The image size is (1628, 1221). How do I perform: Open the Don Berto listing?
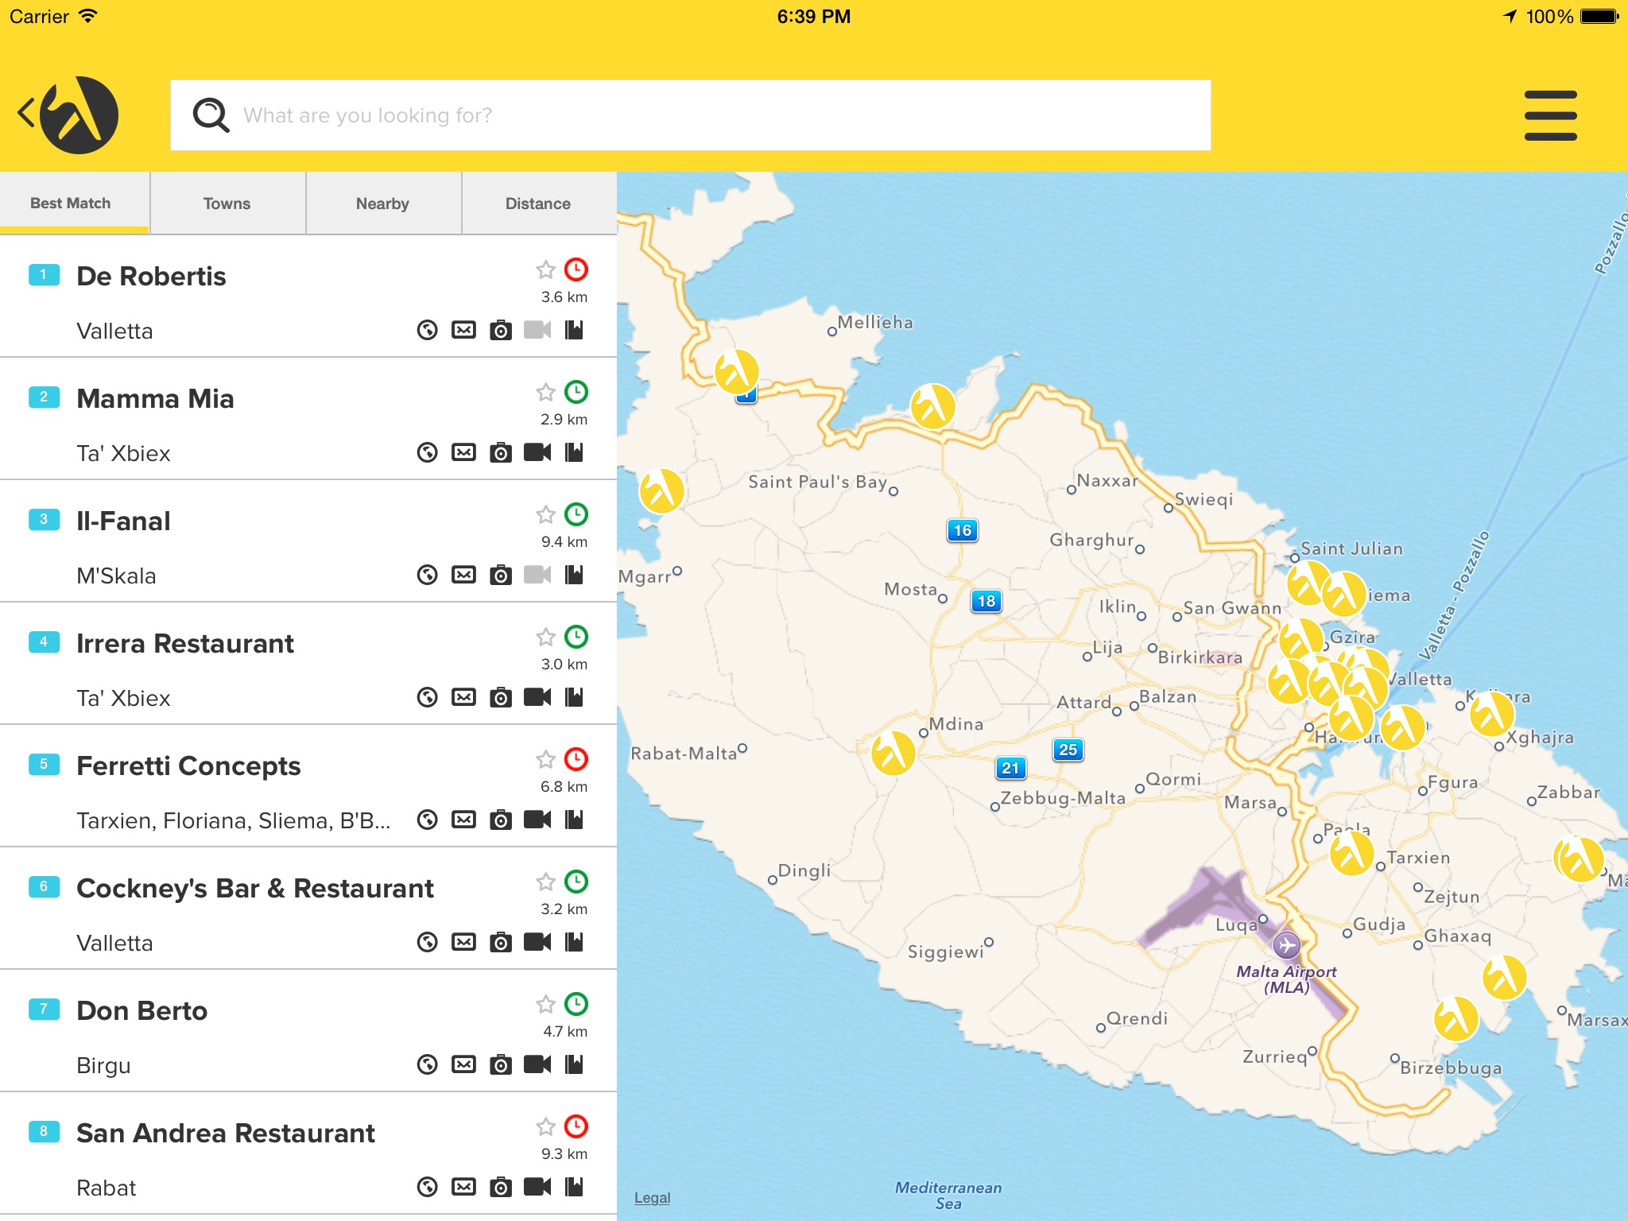tap(308, 1030)
